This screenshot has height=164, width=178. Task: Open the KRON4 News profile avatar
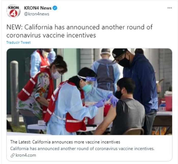coord(13,11)
